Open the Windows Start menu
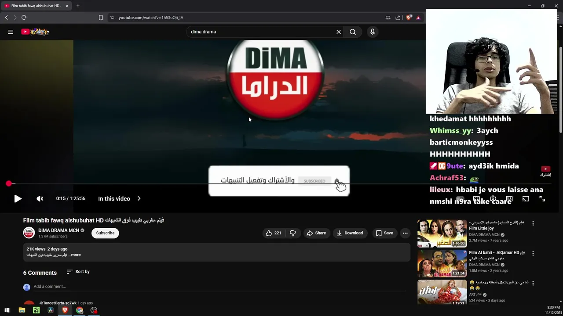This screenshot has width=563, height=316. (7, 310)
